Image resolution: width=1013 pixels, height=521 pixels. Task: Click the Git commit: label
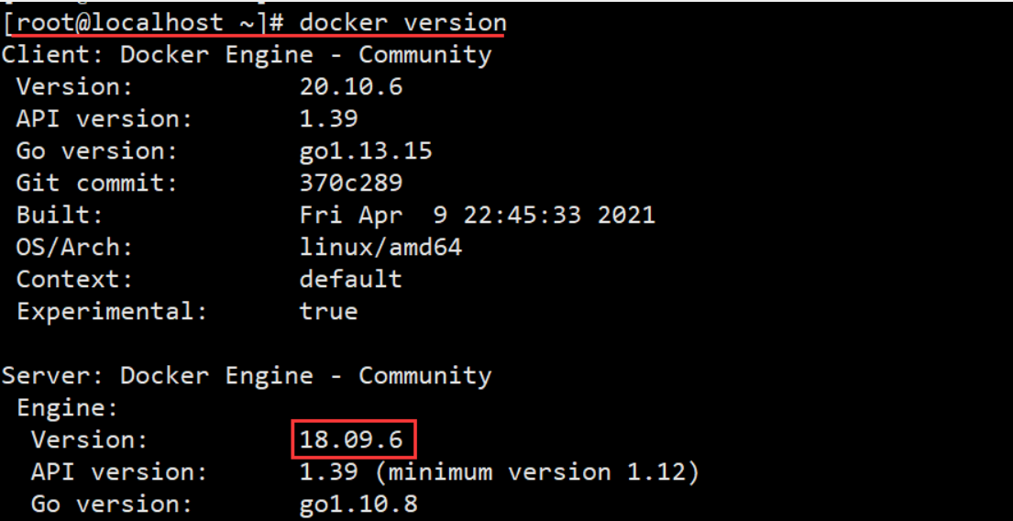[x=96, y=183]
